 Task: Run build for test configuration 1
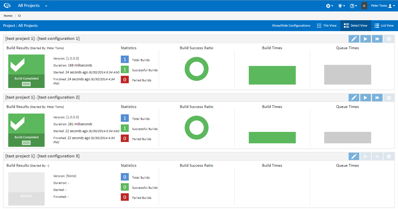[x=366, y=39]
